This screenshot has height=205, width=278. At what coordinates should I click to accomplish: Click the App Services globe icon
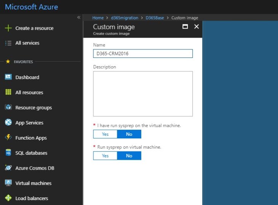pos(8,122)
